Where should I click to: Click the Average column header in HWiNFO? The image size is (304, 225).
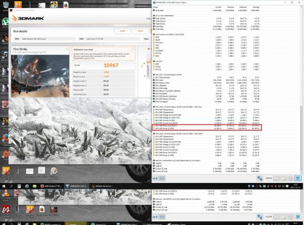tap(256, 7)
